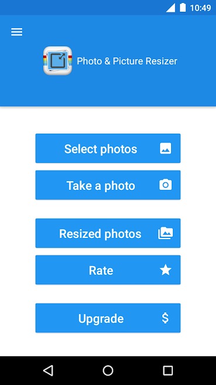Tap the Rate button text
Image resolution: width=216 pixels, height=385 pixels.
[101, 270]
